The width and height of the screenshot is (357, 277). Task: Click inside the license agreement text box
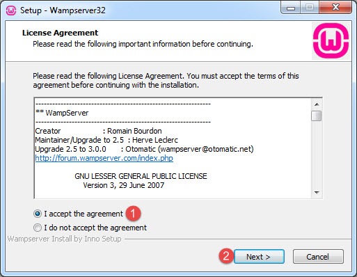click(173, 148)
